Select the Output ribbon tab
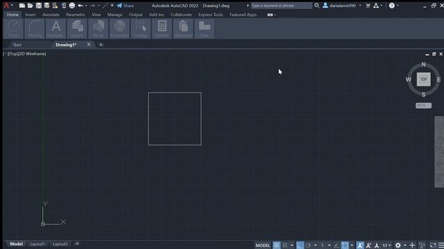Image resolution: width=444 pixels, height=249 pixels. (x=136, y=15)
